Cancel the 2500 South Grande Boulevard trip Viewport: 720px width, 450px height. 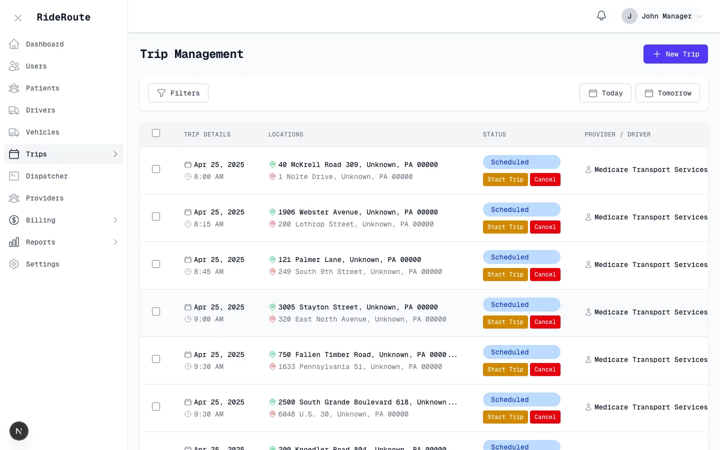click(x=545, y=417)
